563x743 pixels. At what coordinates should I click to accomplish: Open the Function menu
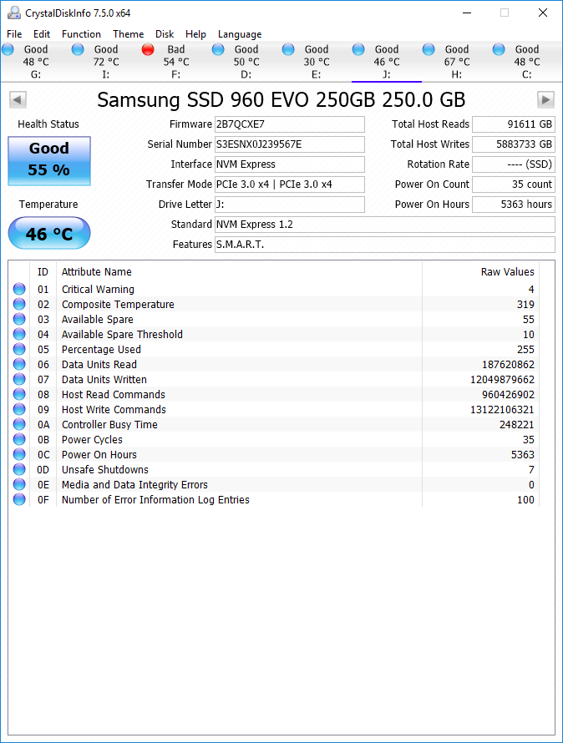(x=81, y=34)
